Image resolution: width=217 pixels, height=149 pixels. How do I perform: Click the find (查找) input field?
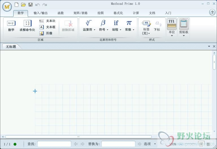54,144
